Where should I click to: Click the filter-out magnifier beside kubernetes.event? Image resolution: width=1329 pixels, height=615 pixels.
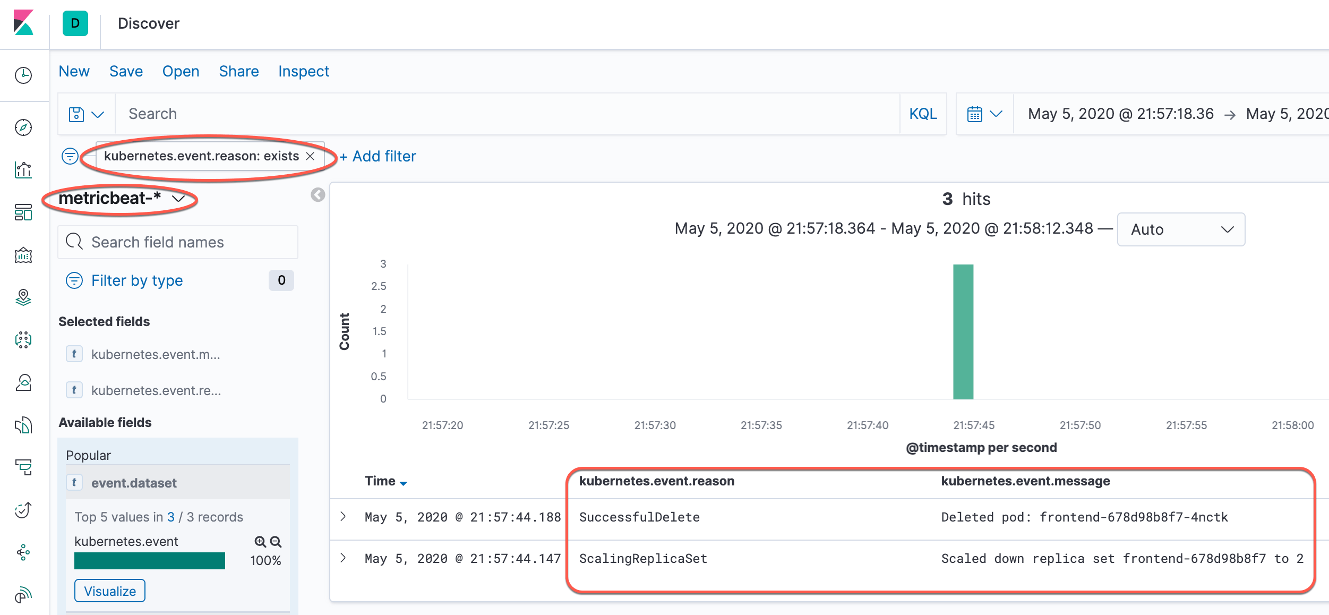pyautogui.click(x=275, y=541)
